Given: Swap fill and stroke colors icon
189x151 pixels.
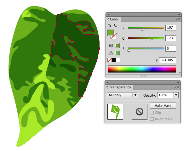Looking at the screenshot, I should tap(115, 26).
